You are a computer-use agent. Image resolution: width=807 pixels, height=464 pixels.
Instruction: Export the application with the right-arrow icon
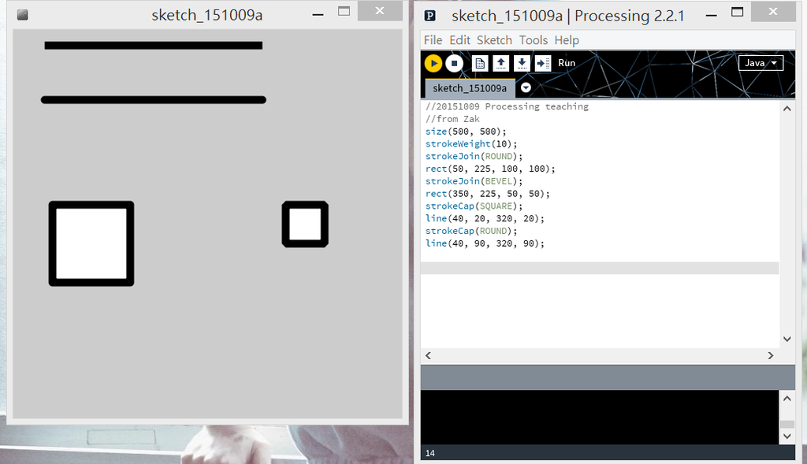pyautogui.click(x=542, y=63)
